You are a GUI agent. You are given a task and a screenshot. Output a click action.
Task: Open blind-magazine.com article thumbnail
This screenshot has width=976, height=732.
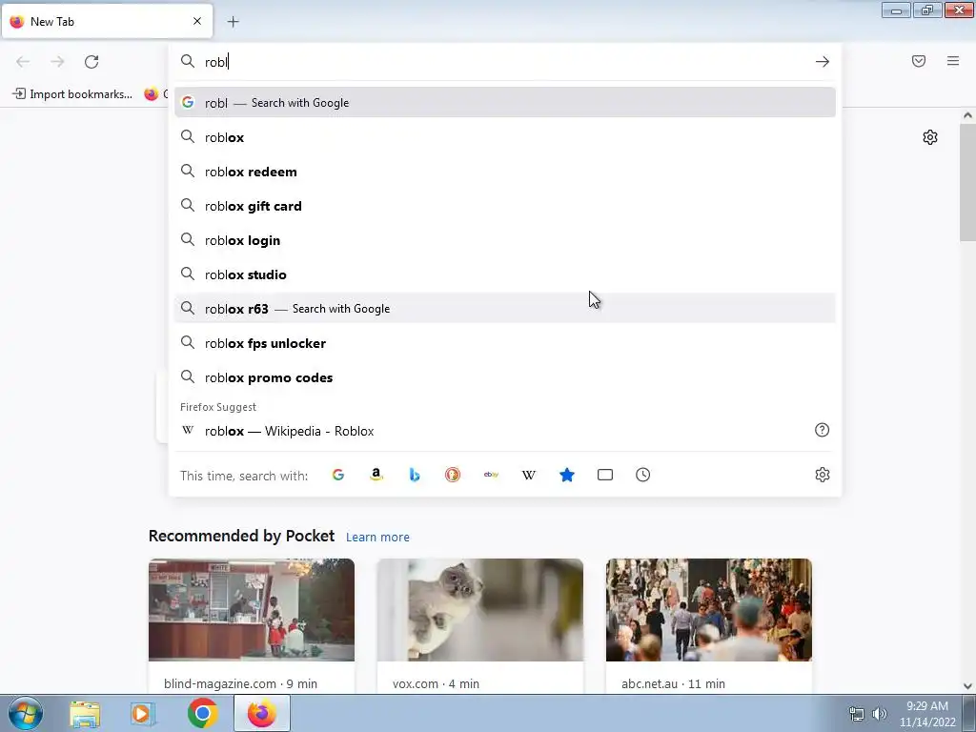pos(252,610)
